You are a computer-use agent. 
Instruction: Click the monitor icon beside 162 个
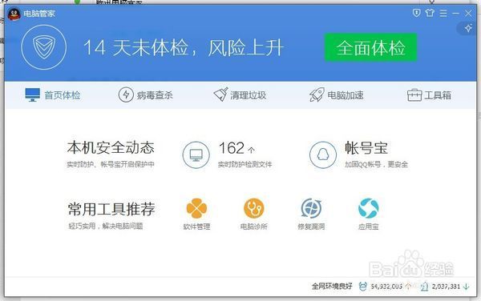[196, 155]
